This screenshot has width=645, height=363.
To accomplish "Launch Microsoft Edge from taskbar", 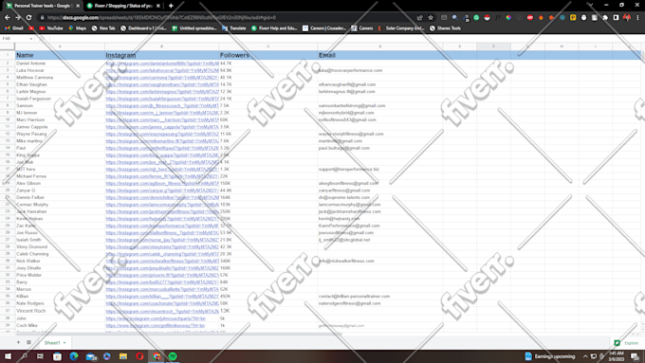I will [x=74, y=356].
